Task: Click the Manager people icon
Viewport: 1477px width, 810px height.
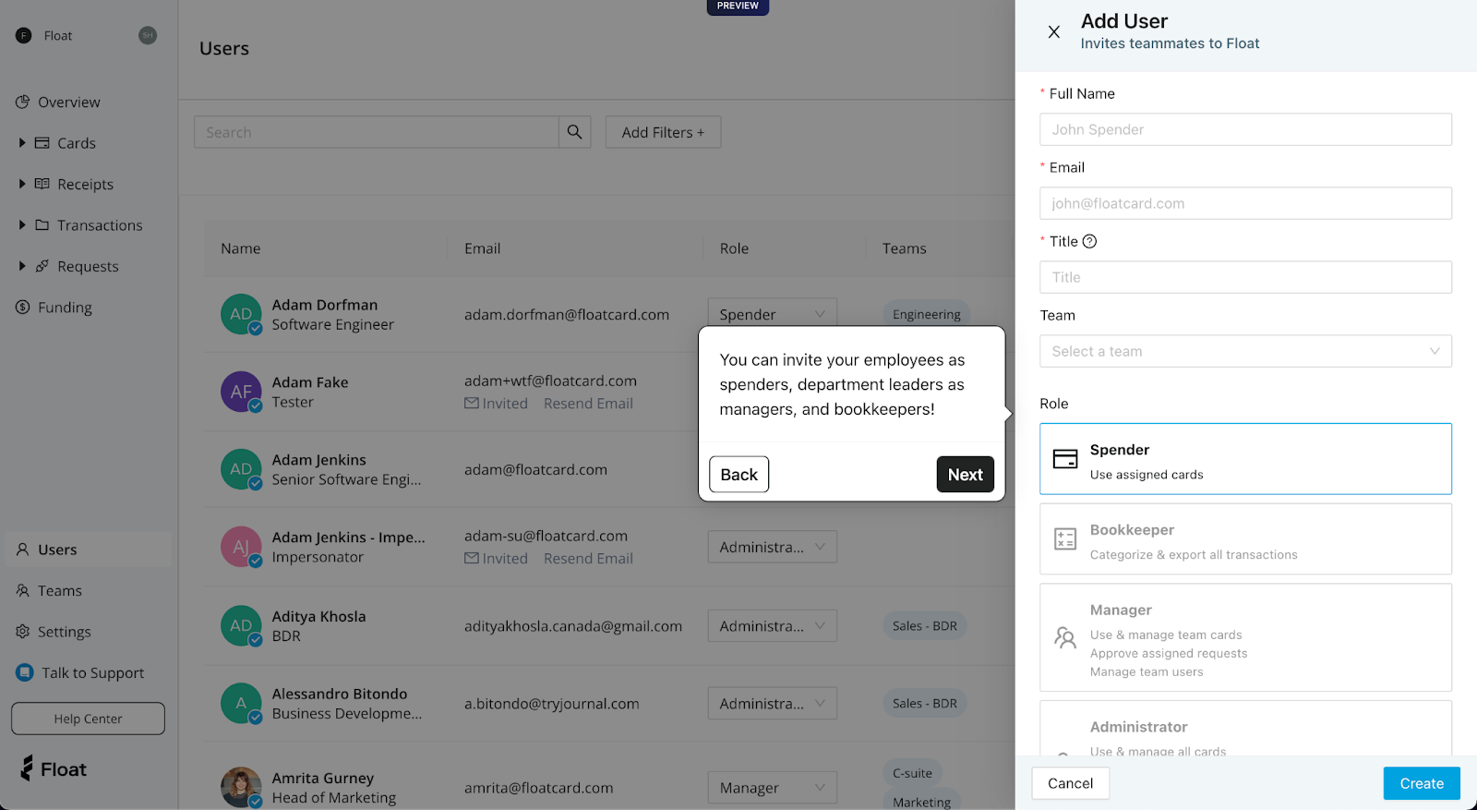Action: [x=1065, y=637]
